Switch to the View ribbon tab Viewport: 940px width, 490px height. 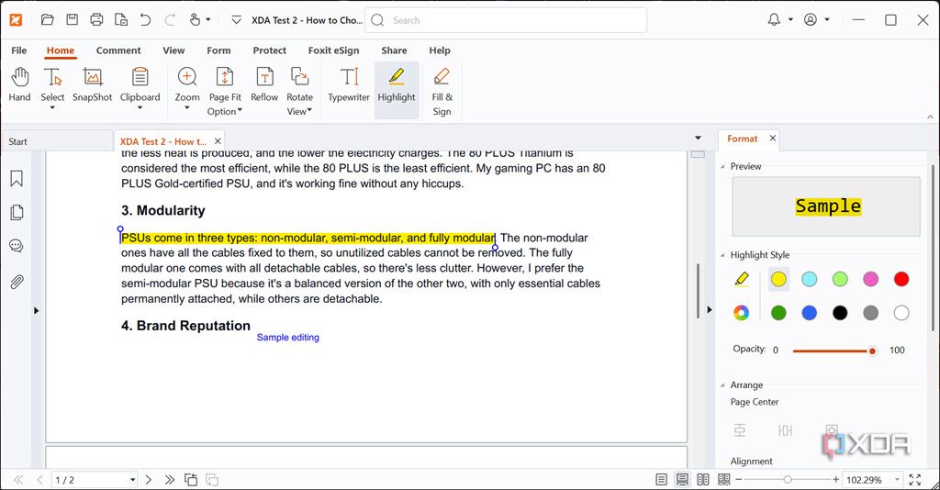click(x=173, y=50)
